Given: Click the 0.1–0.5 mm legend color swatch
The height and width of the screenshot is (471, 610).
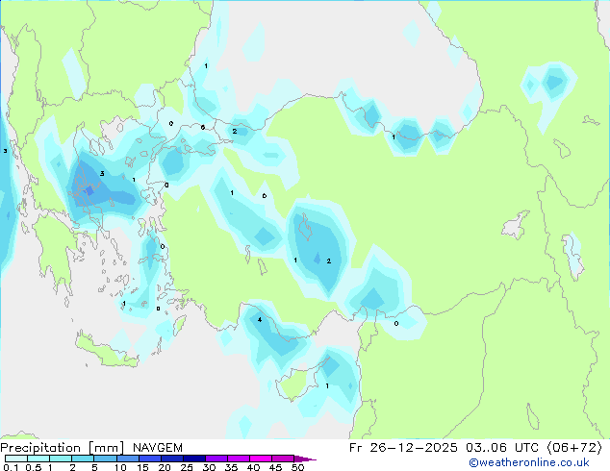Looking at the screenshot, I should click(16, 459).
